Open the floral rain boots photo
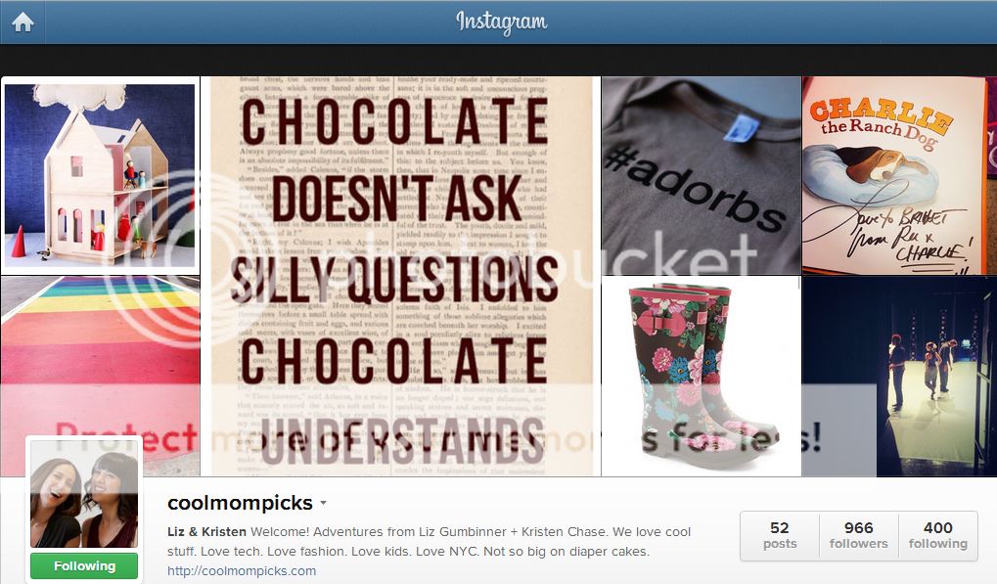Viewport: 997px width, 584px height. 701,377
